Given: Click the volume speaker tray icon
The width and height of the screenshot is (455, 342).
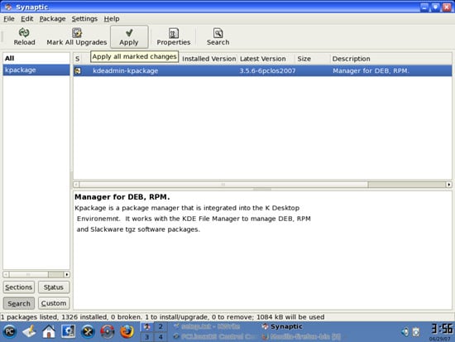Looking at the screenshot, I should [405, 331].
